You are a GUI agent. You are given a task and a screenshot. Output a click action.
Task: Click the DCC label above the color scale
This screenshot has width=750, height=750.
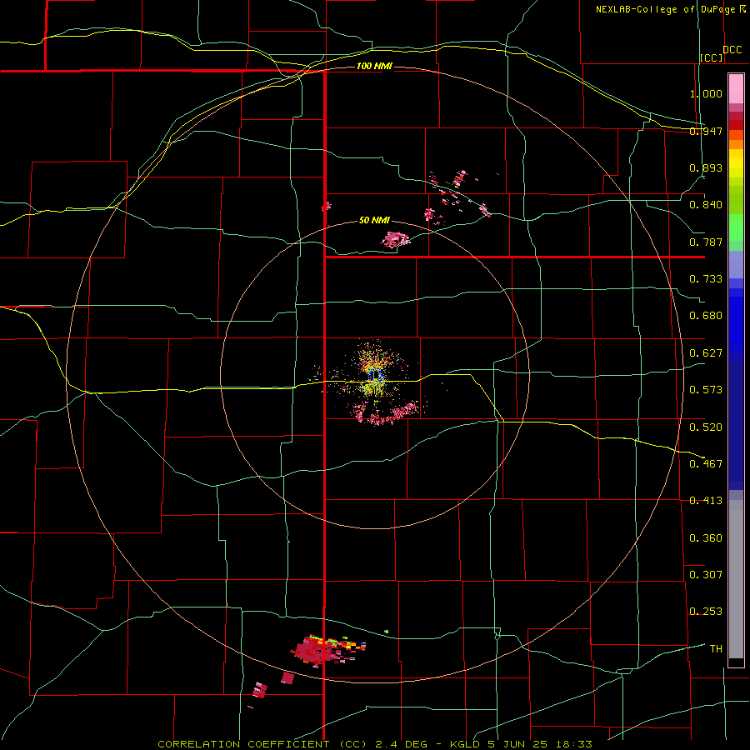coord(732,50)
